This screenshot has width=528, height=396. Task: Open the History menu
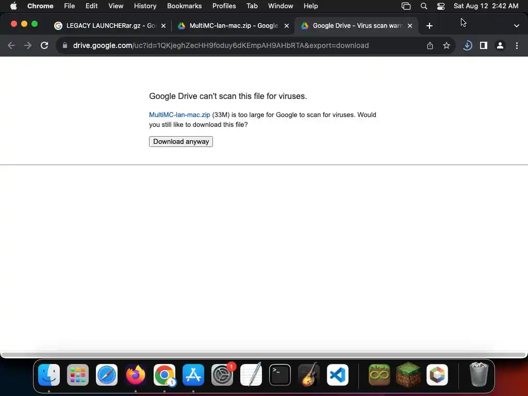click(145, 6)
